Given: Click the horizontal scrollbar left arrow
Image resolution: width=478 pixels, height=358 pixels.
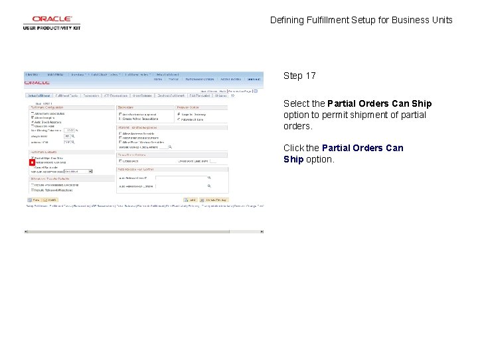Looking at the screenshot, I should [26, 231].
